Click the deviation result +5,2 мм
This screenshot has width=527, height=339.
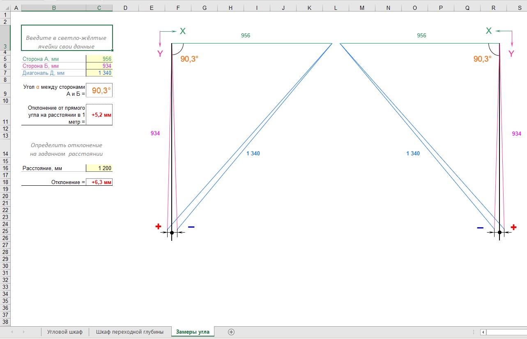click(99, 115)
